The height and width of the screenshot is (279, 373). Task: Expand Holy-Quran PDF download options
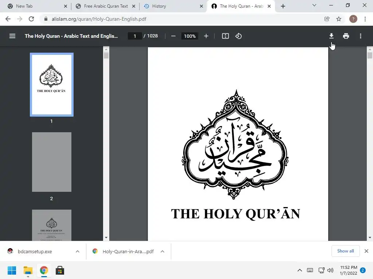[x=162, y=251]
